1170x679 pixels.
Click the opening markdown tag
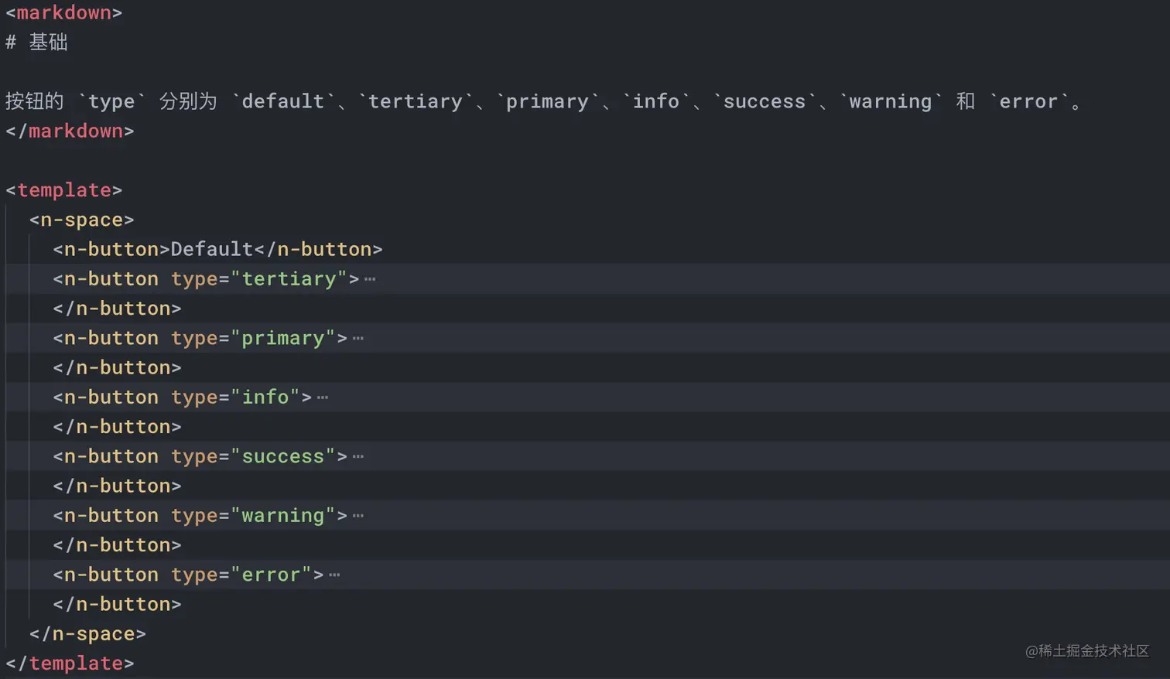[63, 13]
